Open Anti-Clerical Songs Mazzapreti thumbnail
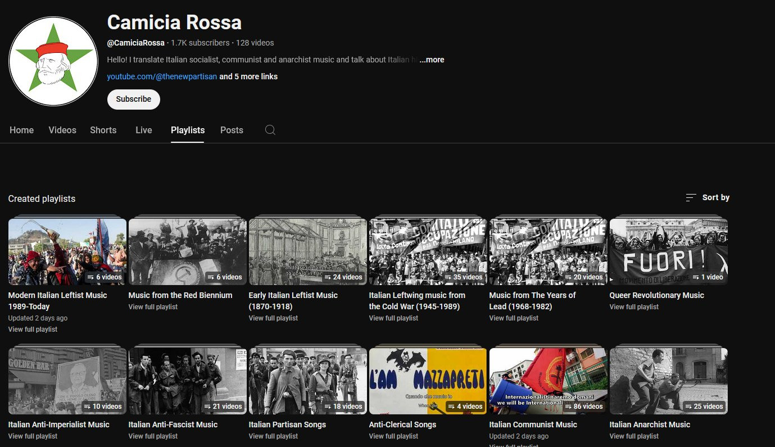This screenshot has height=447, width=775. [428, 381]
